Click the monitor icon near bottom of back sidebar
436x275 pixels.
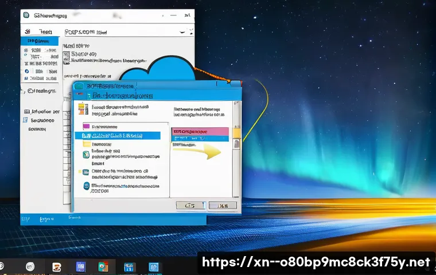[x=27, y=111]
